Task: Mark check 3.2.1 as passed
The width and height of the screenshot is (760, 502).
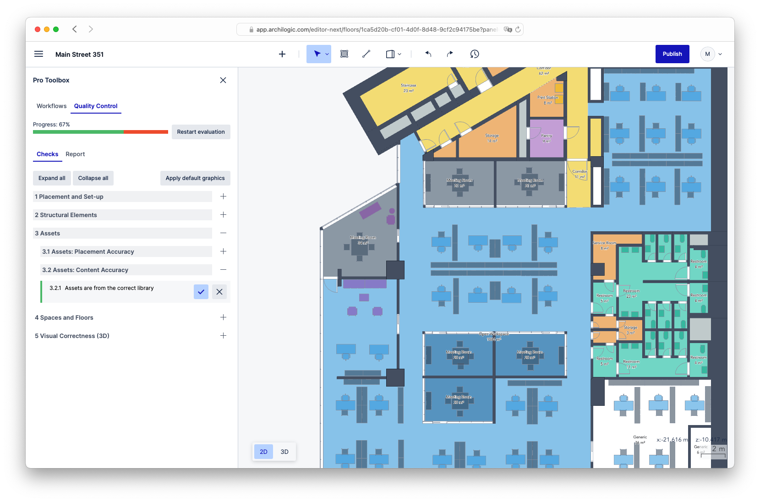Action: (201, 292)
